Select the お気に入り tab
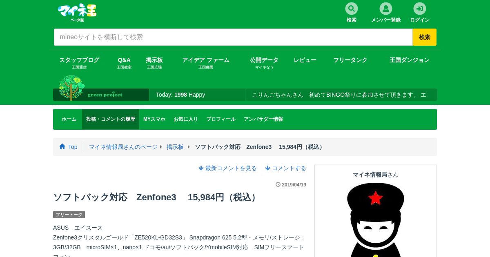Screen dimensions: 490x257 pyautogui.click(x=186, y=119)
